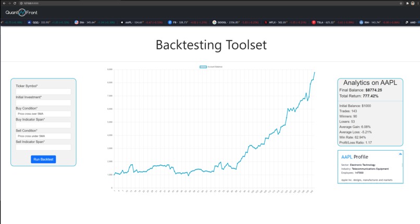
Task: Click the Trades: 143 line
Action: pyautogui.click(x=348, y=111)
